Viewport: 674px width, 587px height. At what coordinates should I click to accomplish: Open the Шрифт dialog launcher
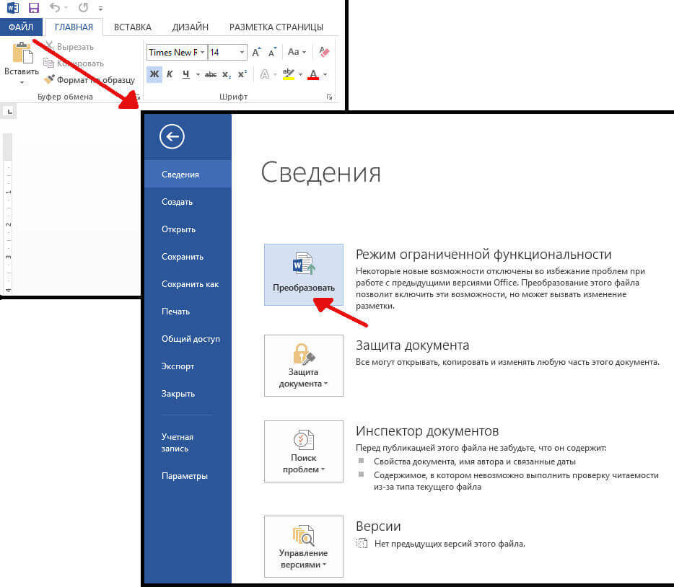tap(330, 97)
